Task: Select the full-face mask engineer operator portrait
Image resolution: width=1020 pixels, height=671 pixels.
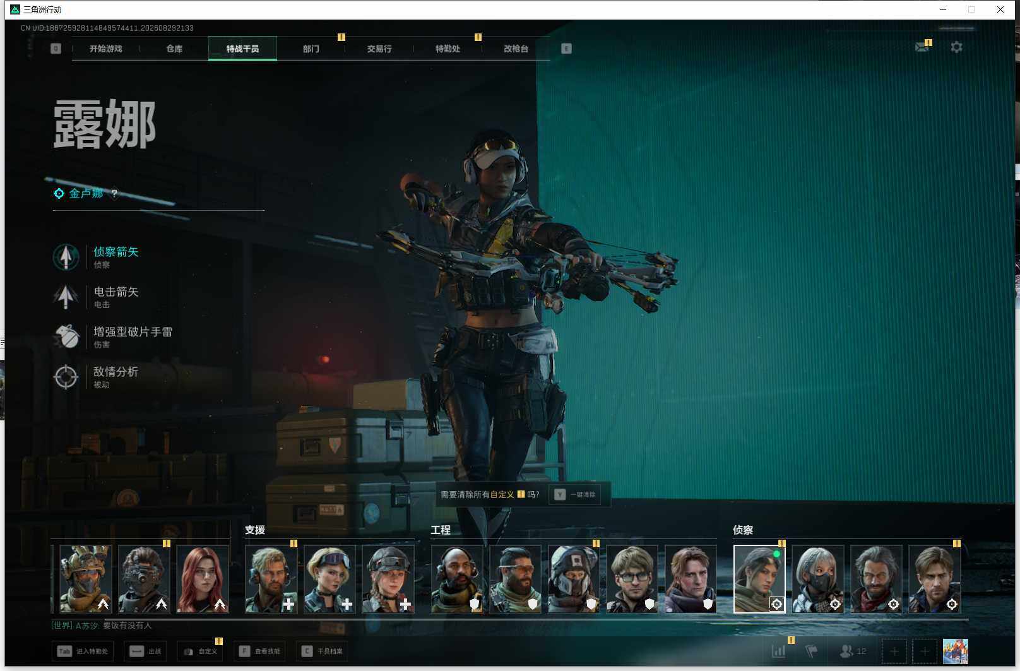Action: [x=574, y=579]
